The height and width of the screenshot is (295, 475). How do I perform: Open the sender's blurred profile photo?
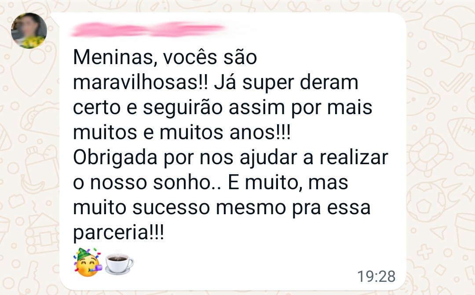tap(29, 31)
